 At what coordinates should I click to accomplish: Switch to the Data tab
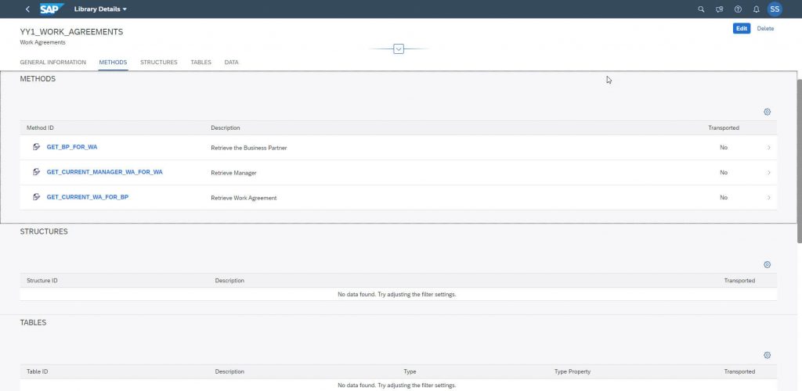coord(231,63)
